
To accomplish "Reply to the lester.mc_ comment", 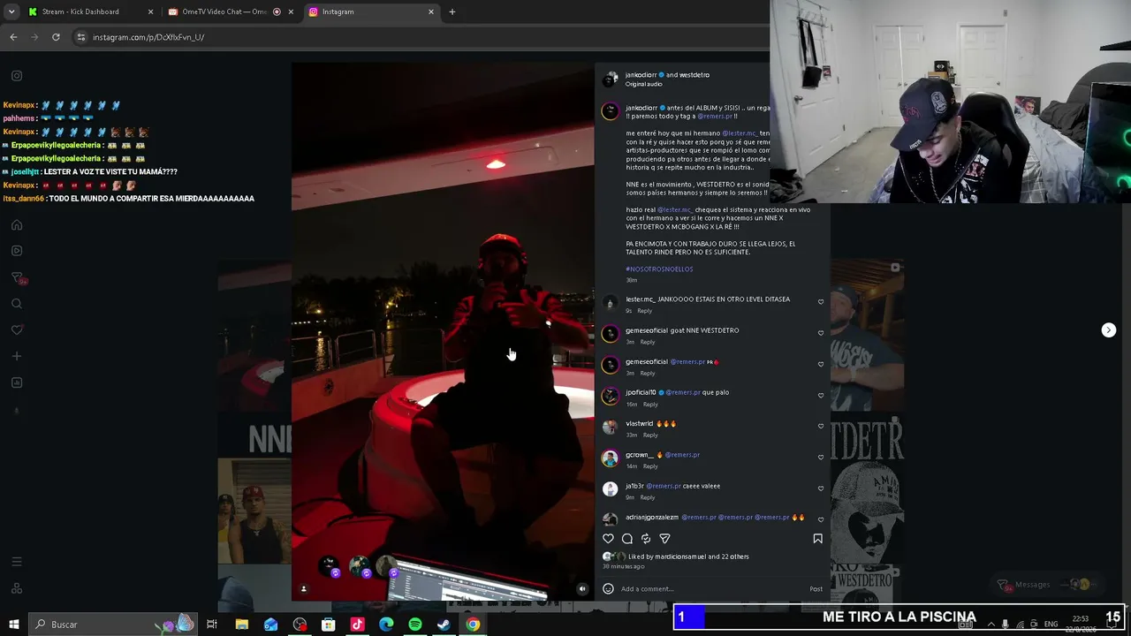I will pyautogui.click(x=645, y=311).
